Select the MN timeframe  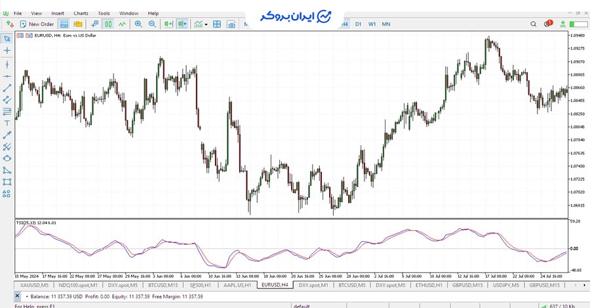[x=386, y=24]
